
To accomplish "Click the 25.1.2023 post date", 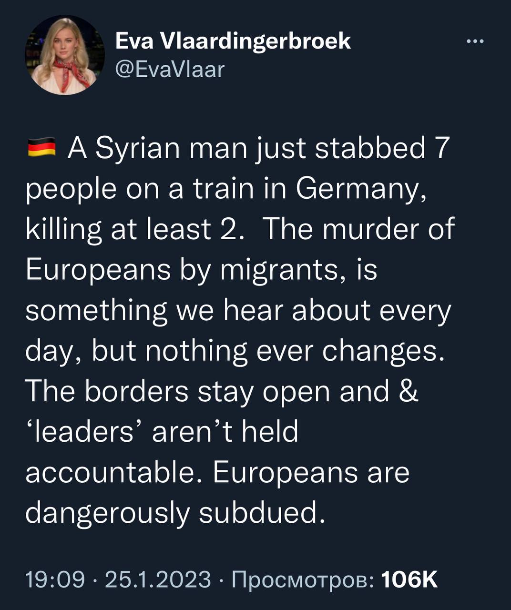I will (x=157, y=580).
